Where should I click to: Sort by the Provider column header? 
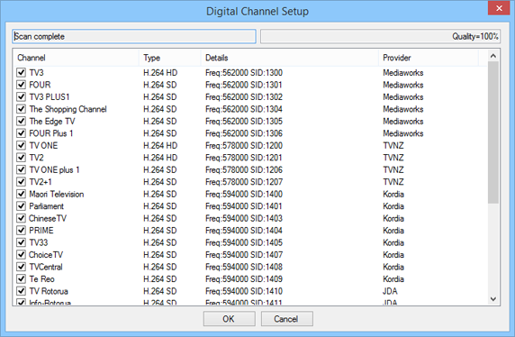click(429, 58)
